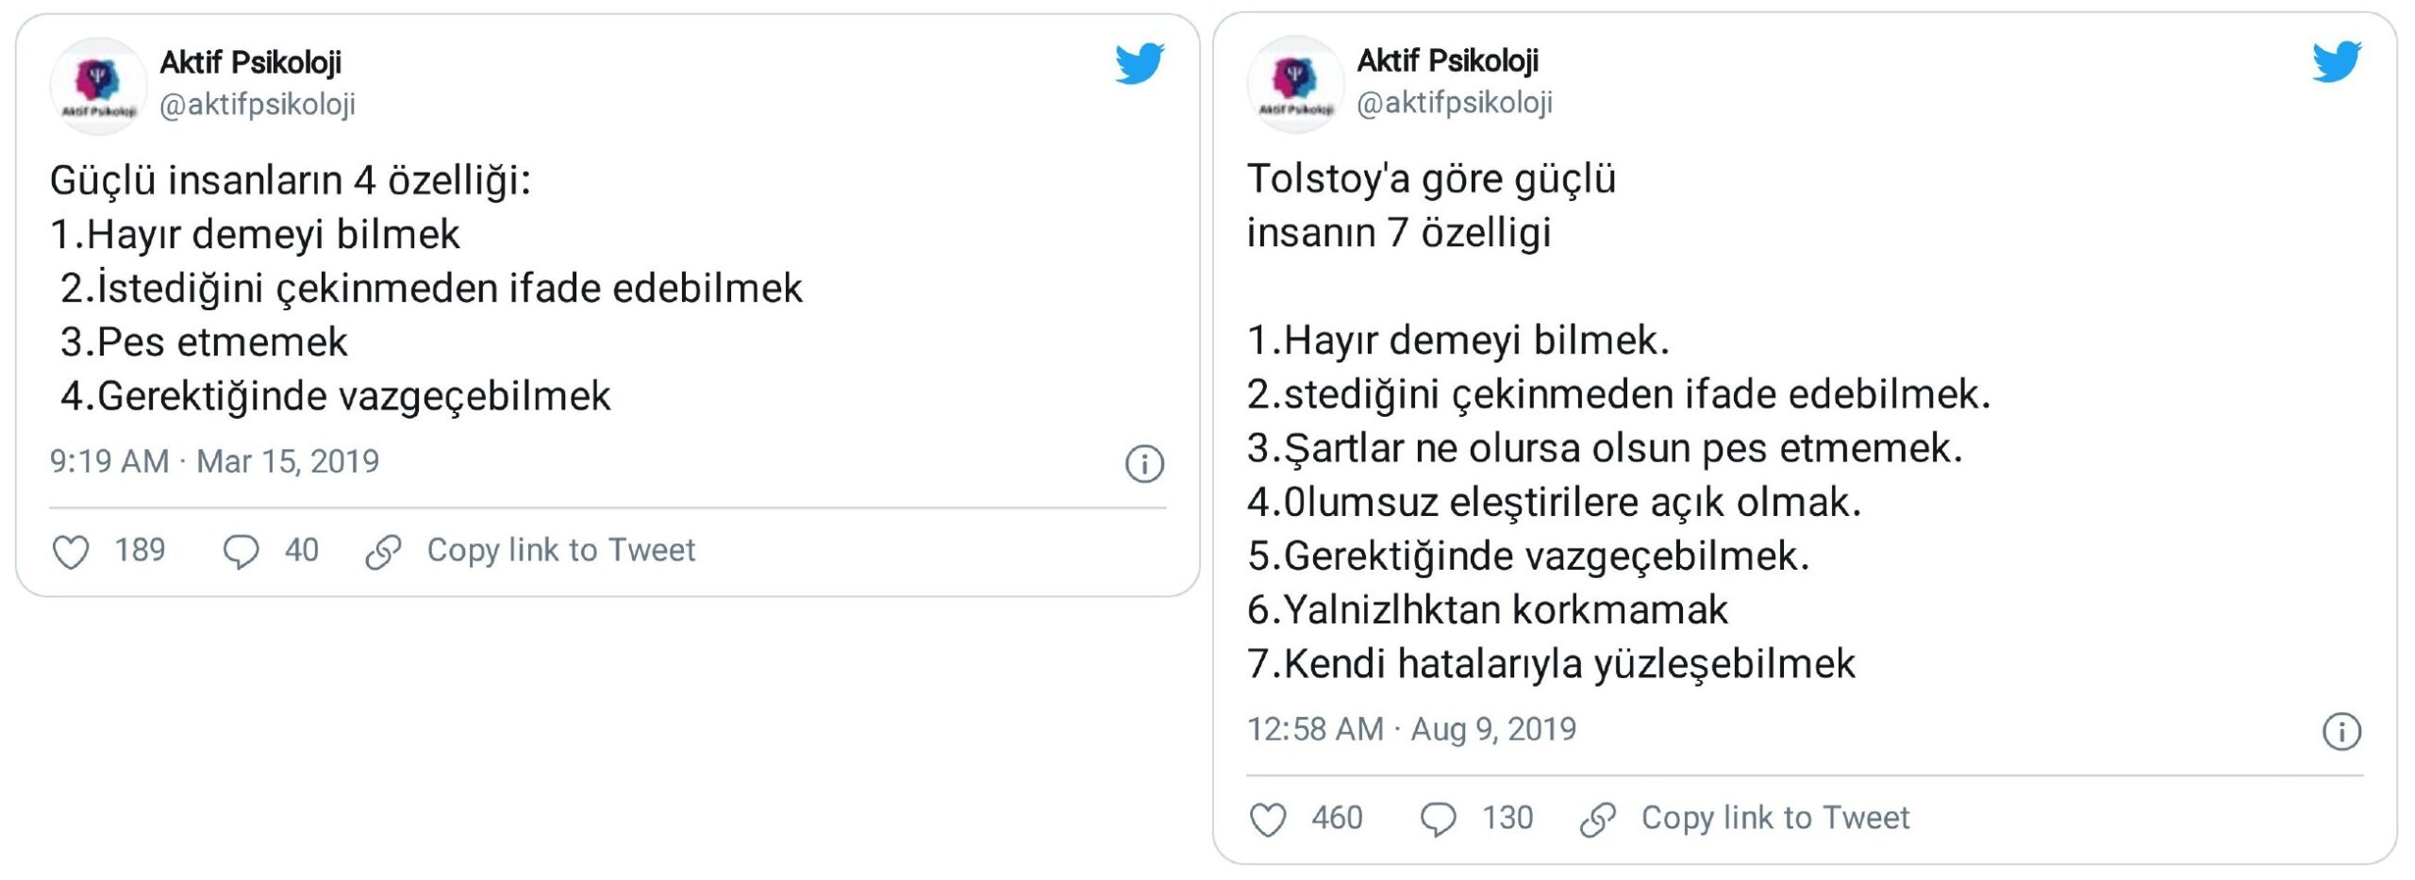This screenshot has width=2415, height=880.
Task: Click the 12:58 AM Aug 9, 2019 timestamp
Action: pos(1411,729)
